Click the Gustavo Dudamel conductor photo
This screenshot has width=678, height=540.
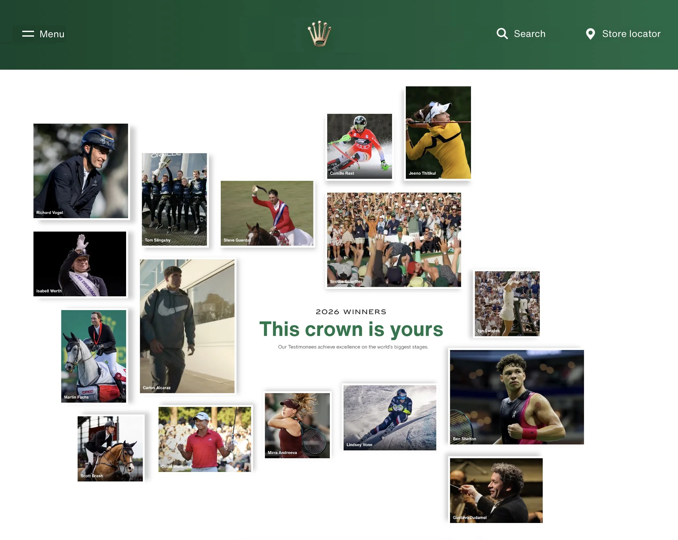(496, 491)
